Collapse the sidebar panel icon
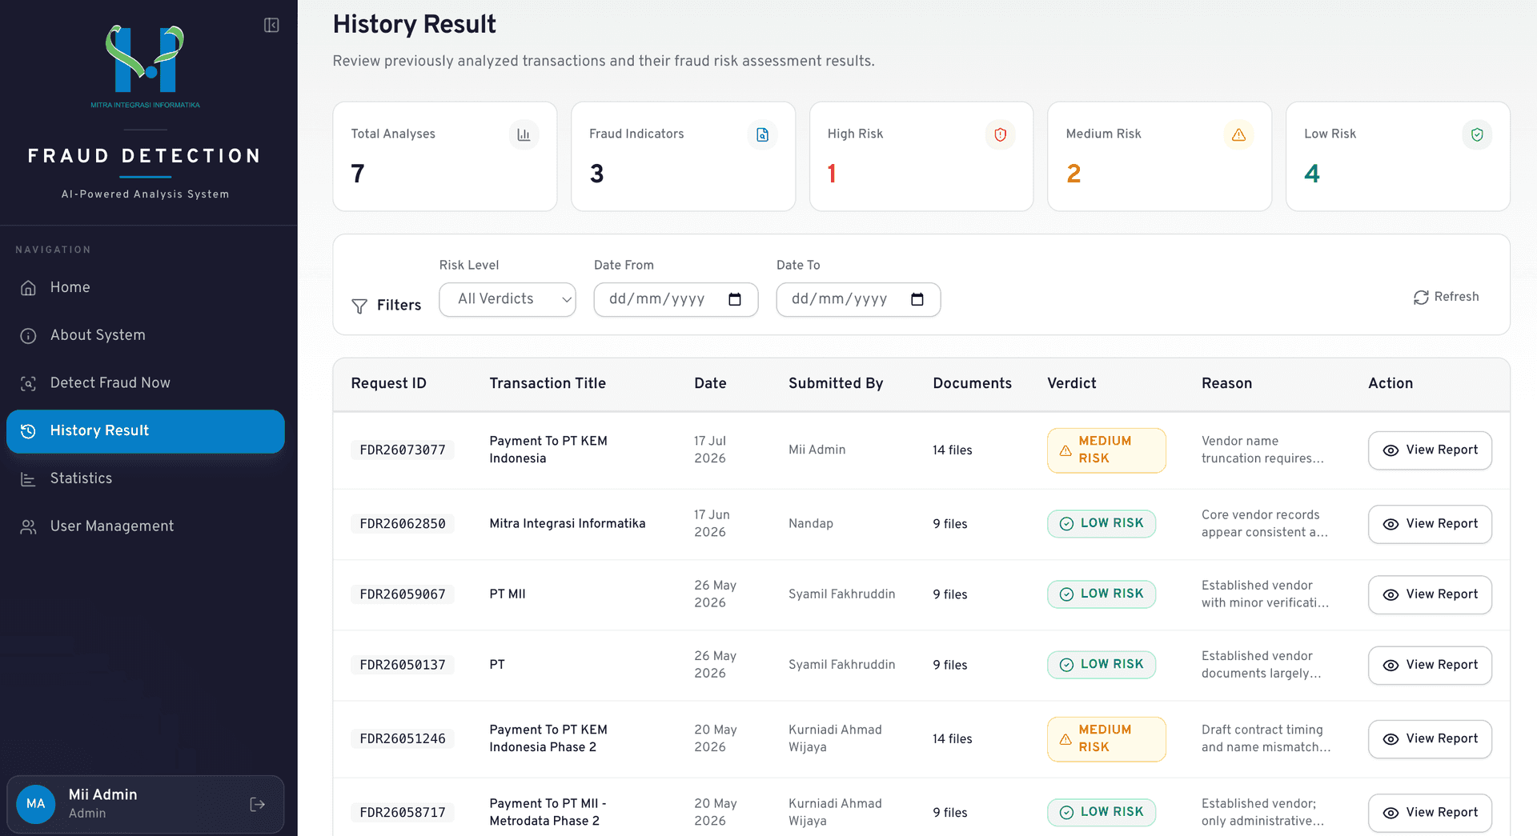The width and height of the screenshot is (1537, 836). (271, 26)
